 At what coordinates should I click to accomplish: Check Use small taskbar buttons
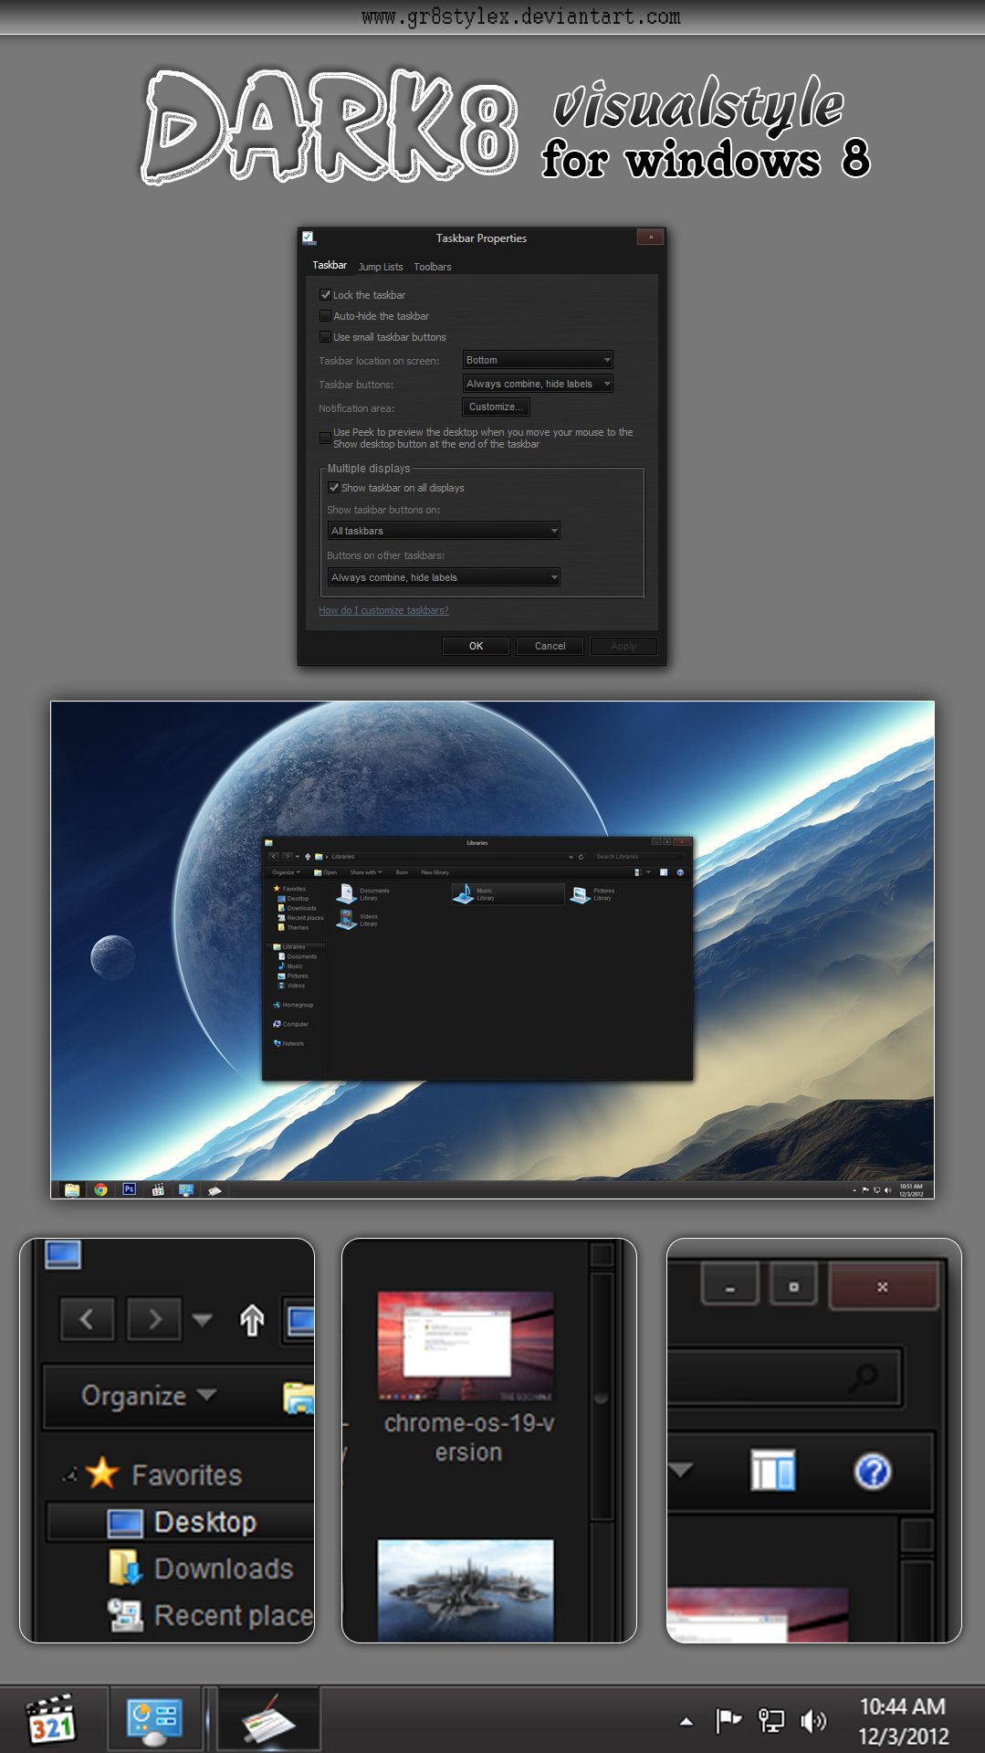[x=325, y=337]
